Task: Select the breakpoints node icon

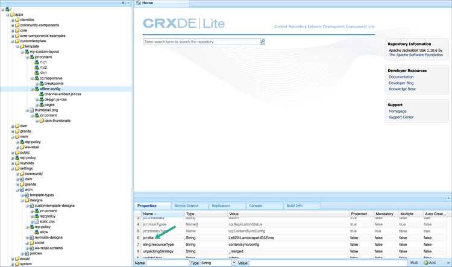Action: [x=42, y=84]
